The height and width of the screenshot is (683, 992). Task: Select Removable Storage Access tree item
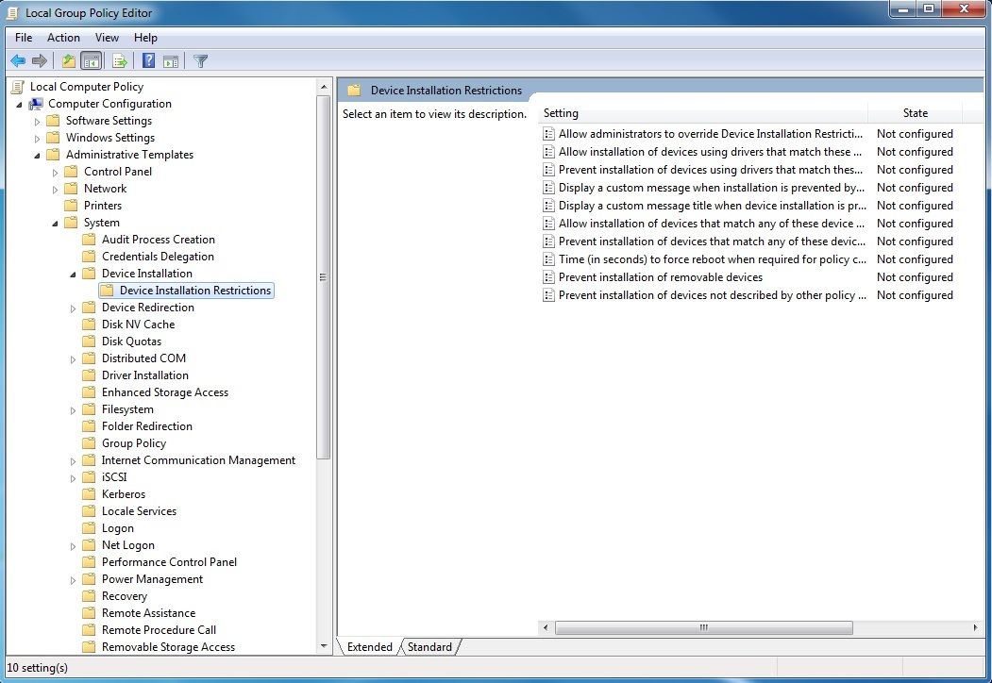coord(168,647)
